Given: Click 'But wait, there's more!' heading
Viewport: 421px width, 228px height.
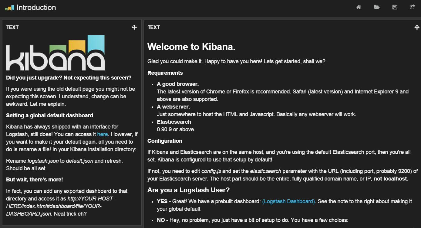Looking at the screenshot, I should coord(35,179).
